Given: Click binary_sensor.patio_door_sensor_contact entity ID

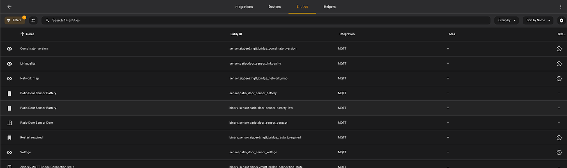Looking at the screenshot, I should point(258,123).
